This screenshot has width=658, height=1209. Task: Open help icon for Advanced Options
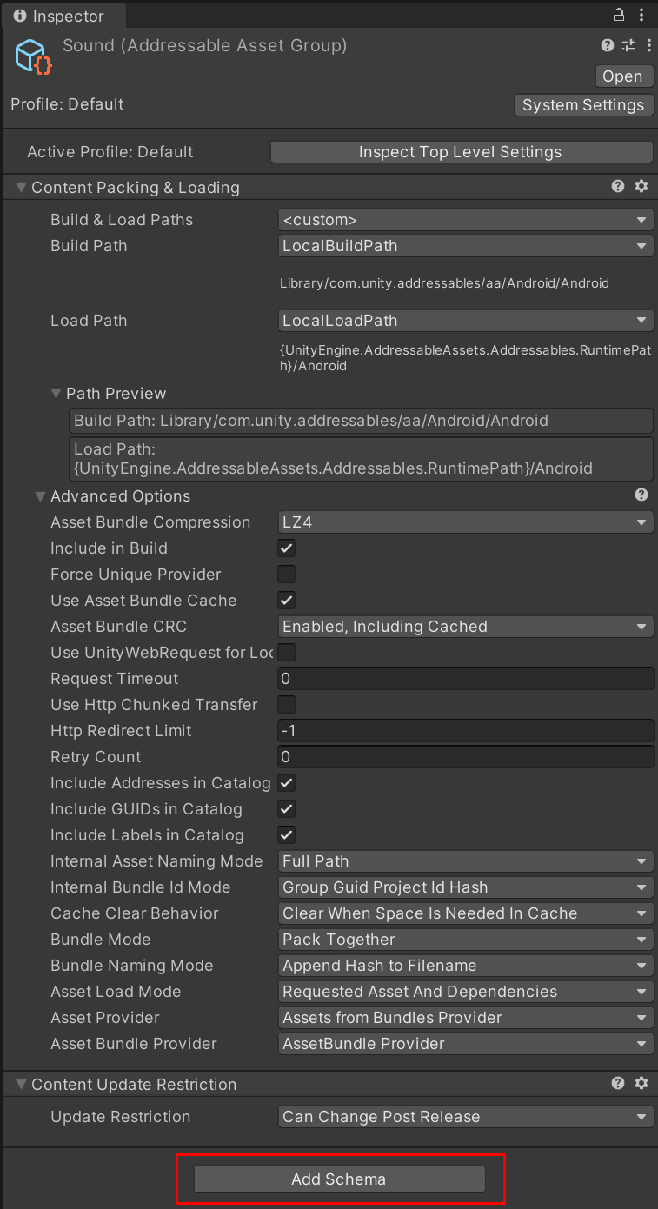641,495
